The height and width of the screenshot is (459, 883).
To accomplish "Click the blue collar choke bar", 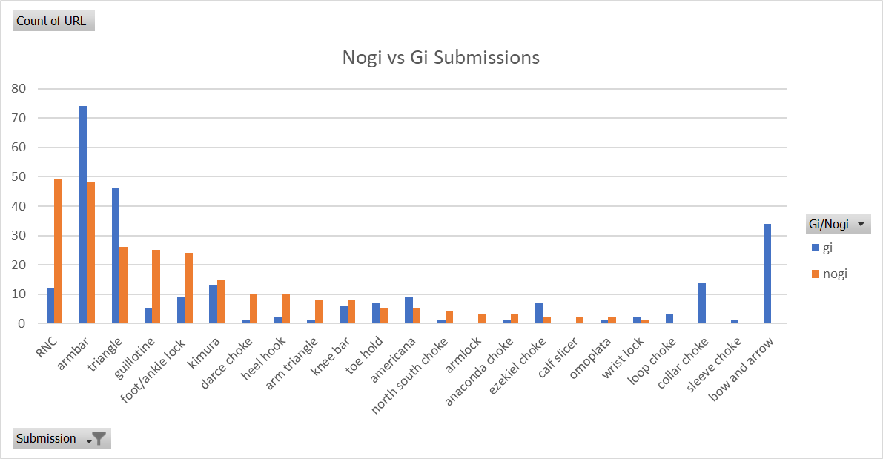I will [x=702, y=302].
